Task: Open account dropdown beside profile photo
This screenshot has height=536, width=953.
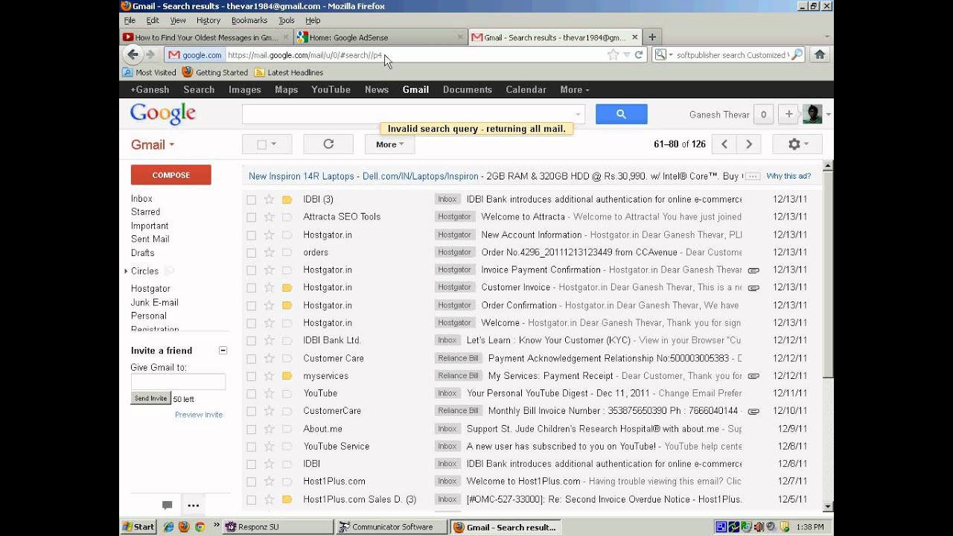Action: pyautogui.click(x=828, y=115)
